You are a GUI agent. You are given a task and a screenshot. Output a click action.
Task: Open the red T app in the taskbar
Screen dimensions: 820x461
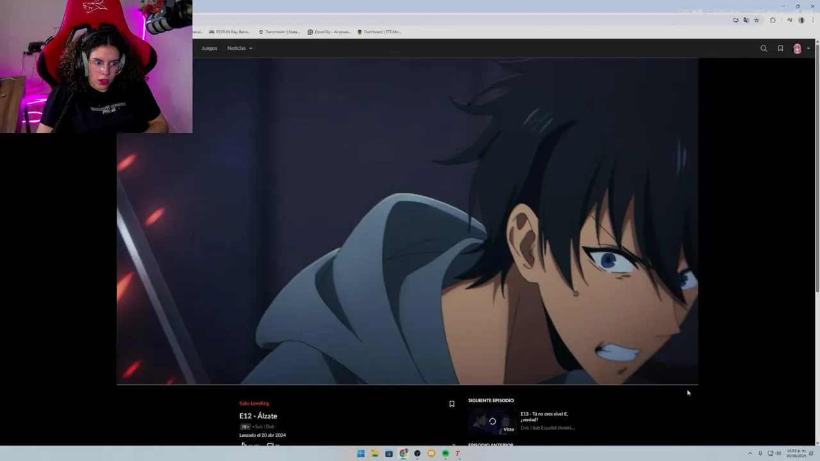[x=457, y=453]
